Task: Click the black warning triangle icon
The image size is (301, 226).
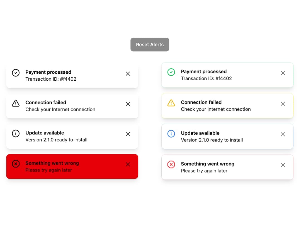Action: 16,103
